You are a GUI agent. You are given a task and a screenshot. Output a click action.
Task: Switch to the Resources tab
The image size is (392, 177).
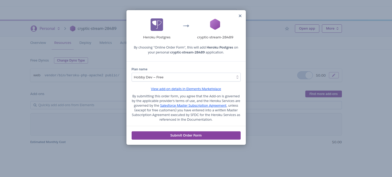(x=63, y=43)
